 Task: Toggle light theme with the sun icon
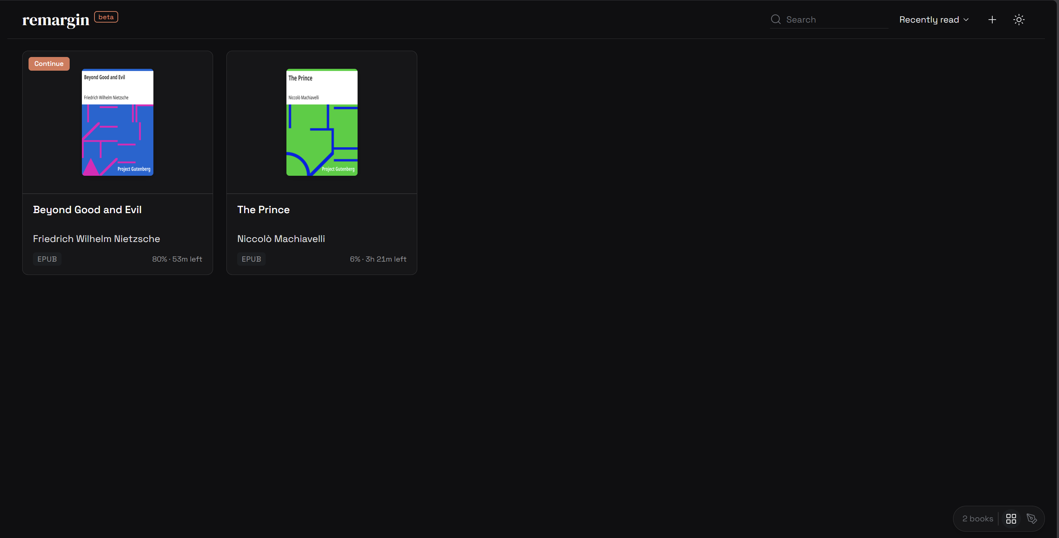click(x=1019, y=20)
